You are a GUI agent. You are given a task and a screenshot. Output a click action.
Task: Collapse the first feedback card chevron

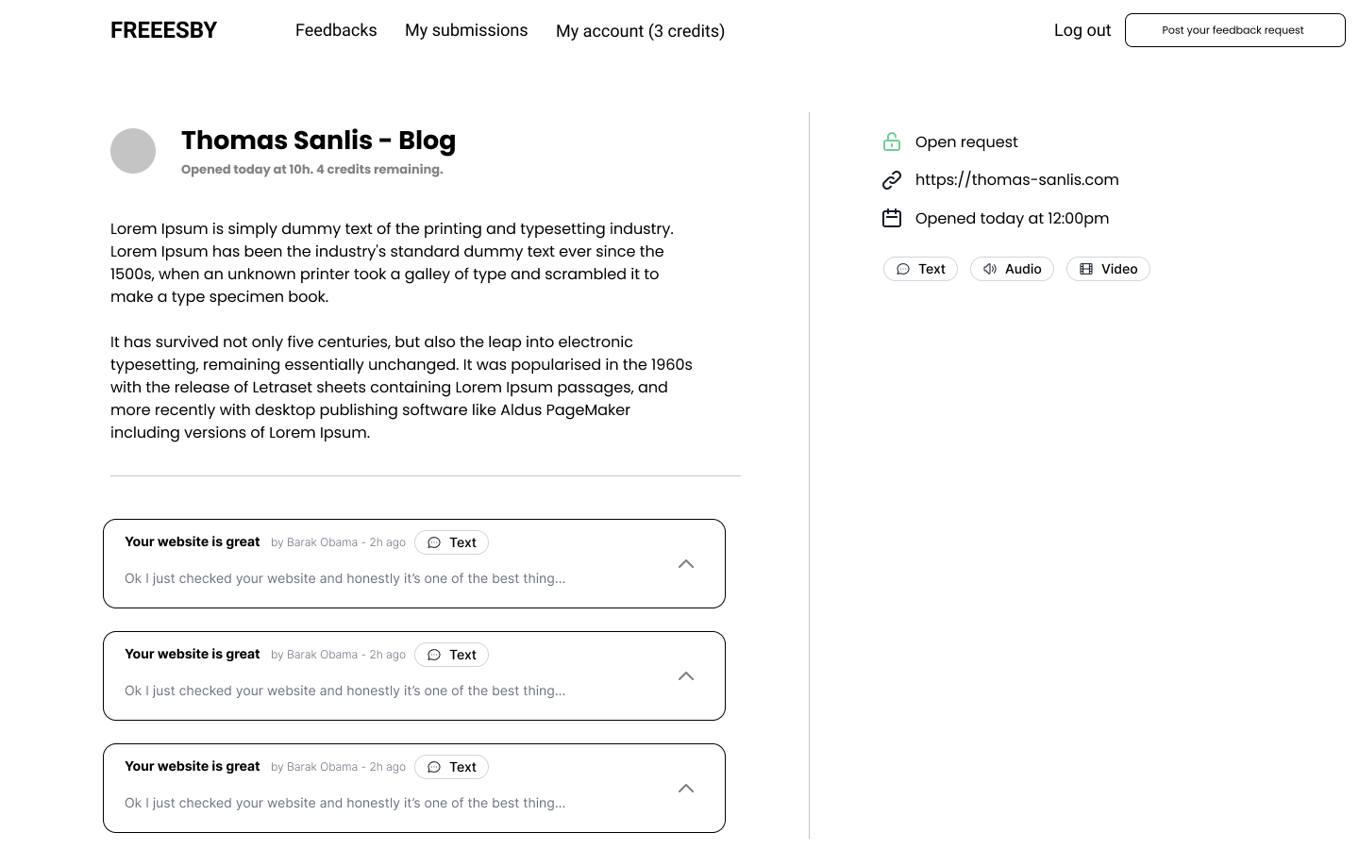(x=686, y=564)
